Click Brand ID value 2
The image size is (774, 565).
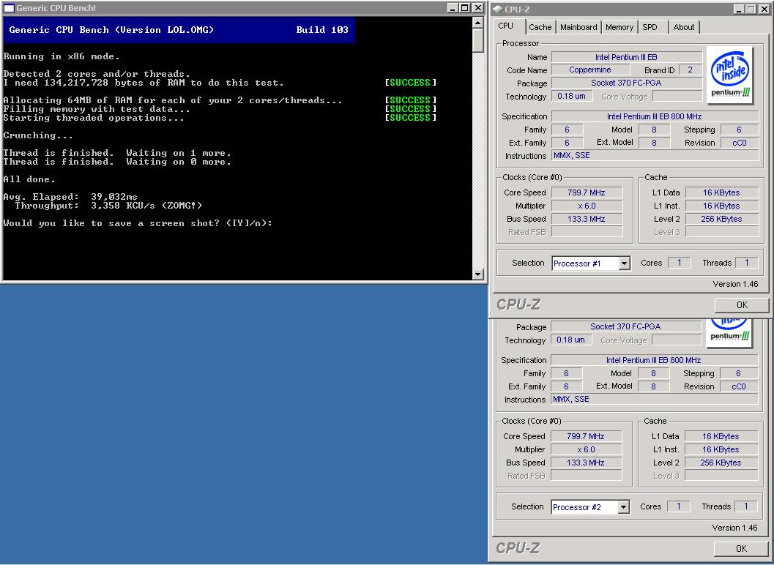pos(690,70)
